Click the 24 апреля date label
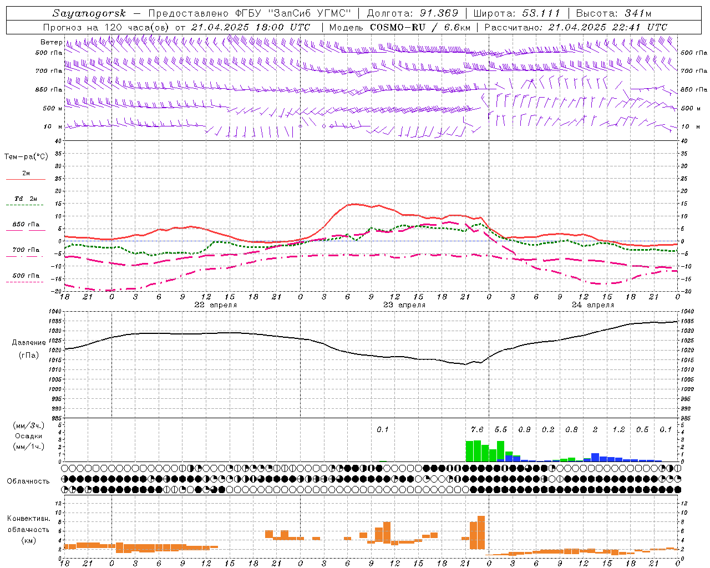Screen dimensions: 710x568 pyautogui.click(x=593, y=305)
